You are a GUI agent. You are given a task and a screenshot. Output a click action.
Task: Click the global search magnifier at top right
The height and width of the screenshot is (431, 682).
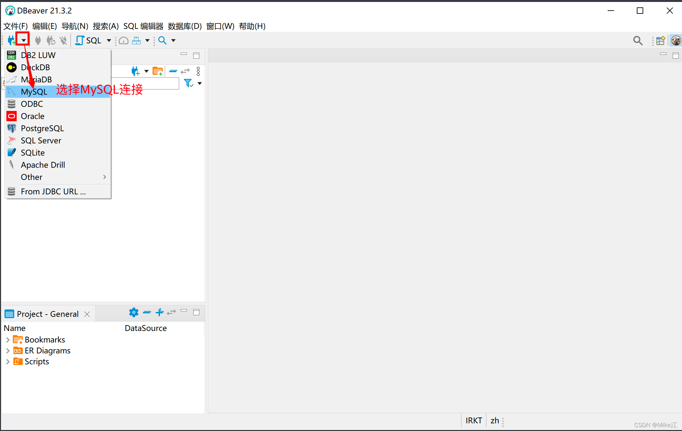point(638,40)
